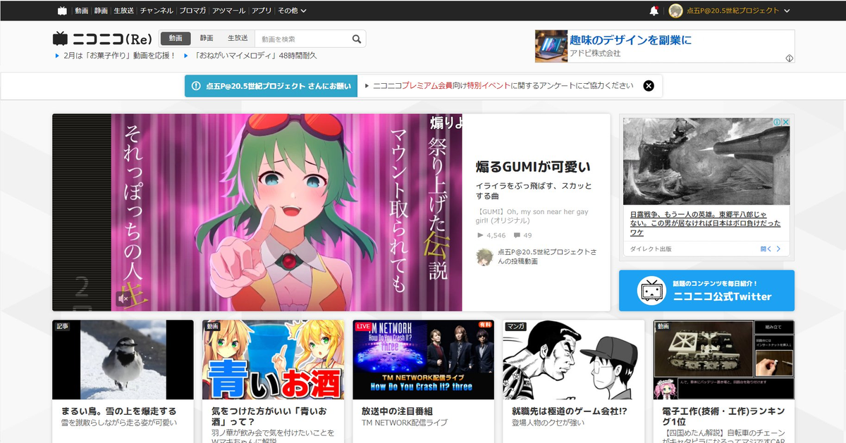Click 登場人物のクセが強い subtitle text
The height and width of the screenshot is (443, 846).
point(548,423)
